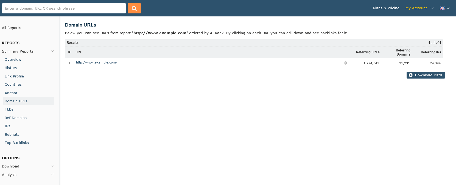Open the History report

(x=11, y=68)
